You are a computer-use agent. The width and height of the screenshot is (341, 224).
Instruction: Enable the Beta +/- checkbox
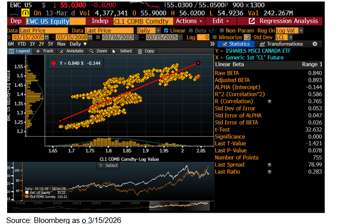191,30
